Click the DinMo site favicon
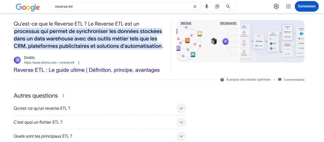This screenshot has width=324, height=142. point(17,60)
